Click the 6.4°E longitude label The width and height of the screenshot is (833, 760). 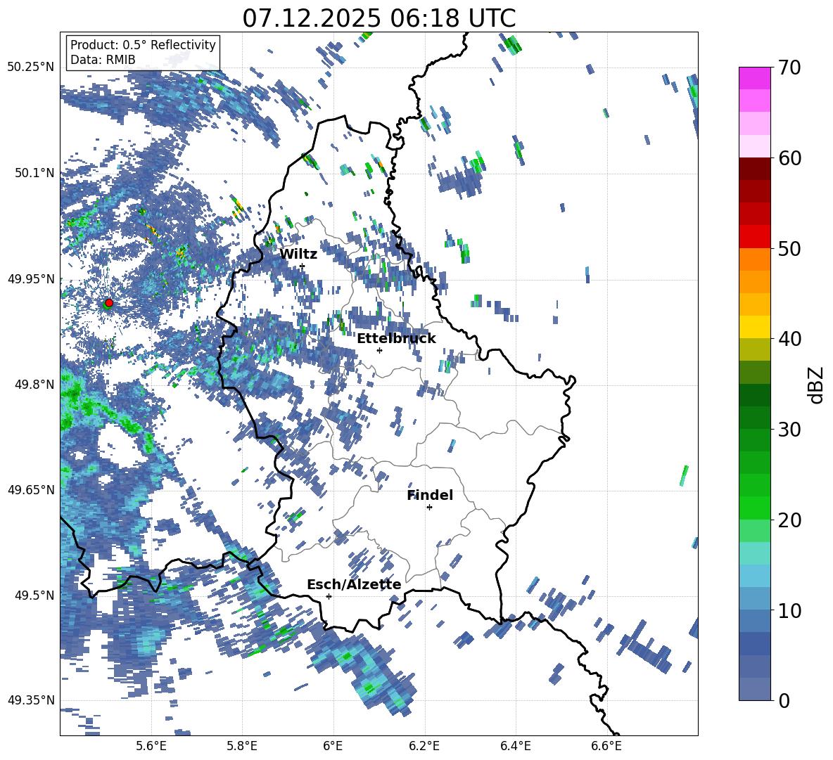pos(515,746)
